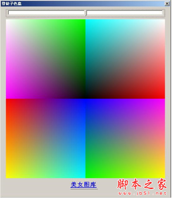Image resolution: width=172 pixels, height=198 pixels.
Task: Pick yellow at bottom-left corner of palette
Action: tap(7, 176)
